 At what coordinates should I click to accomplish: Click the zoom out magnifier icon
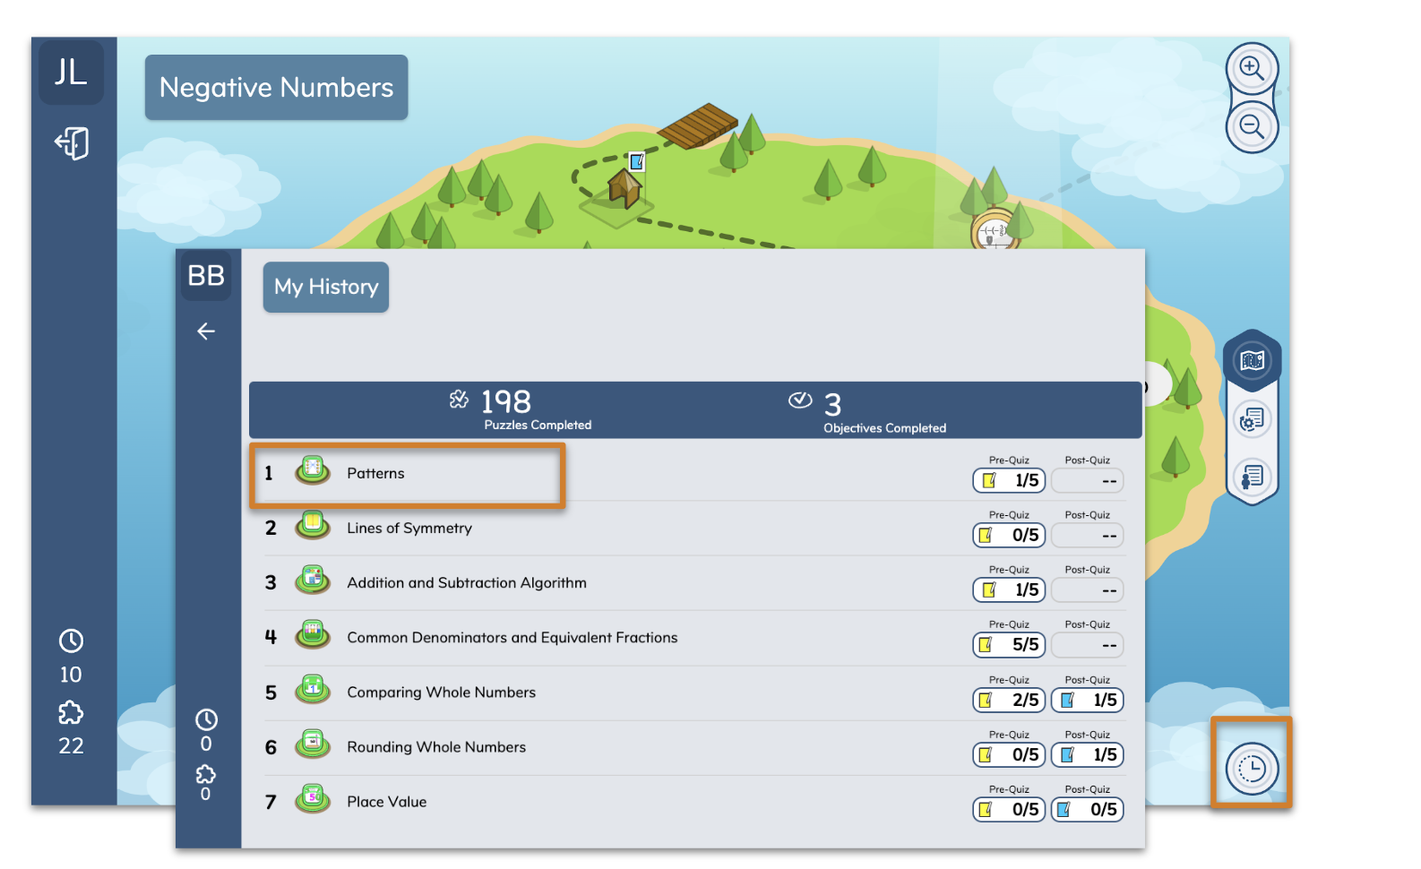[1251, 127]
